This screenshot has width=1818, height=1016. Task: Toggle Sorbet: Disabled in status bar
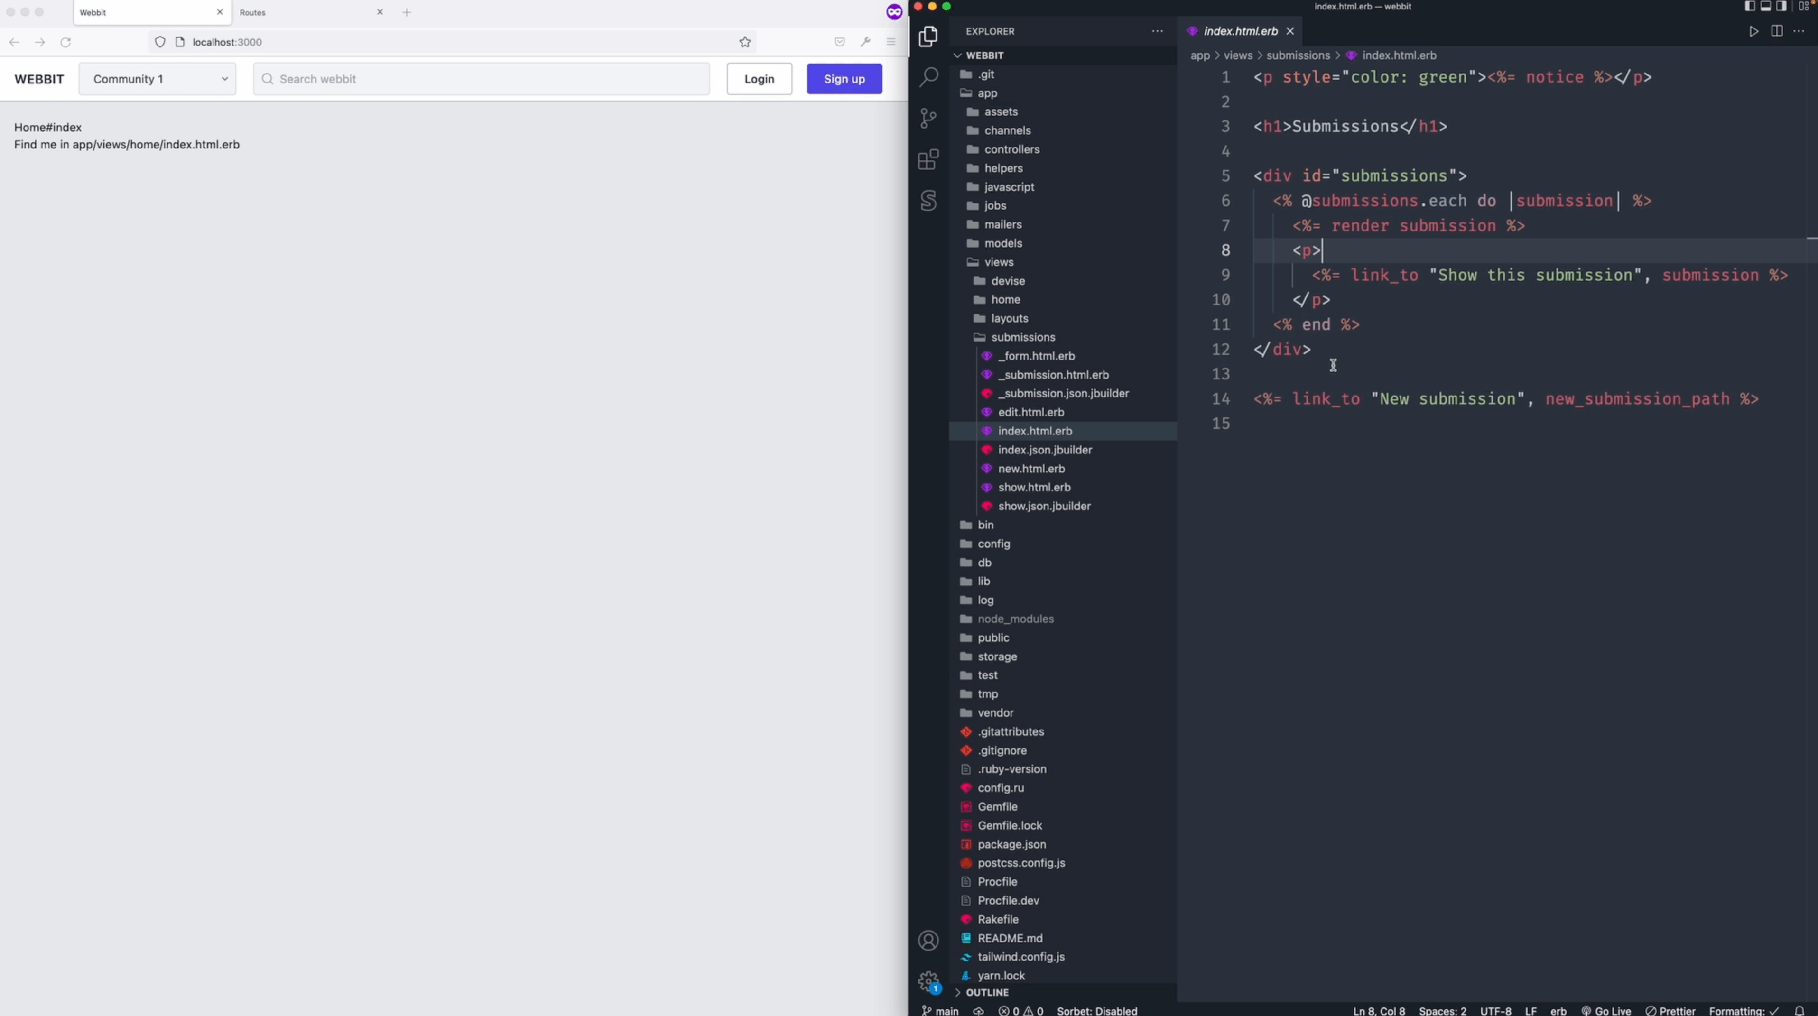tap(1097, 1010)
